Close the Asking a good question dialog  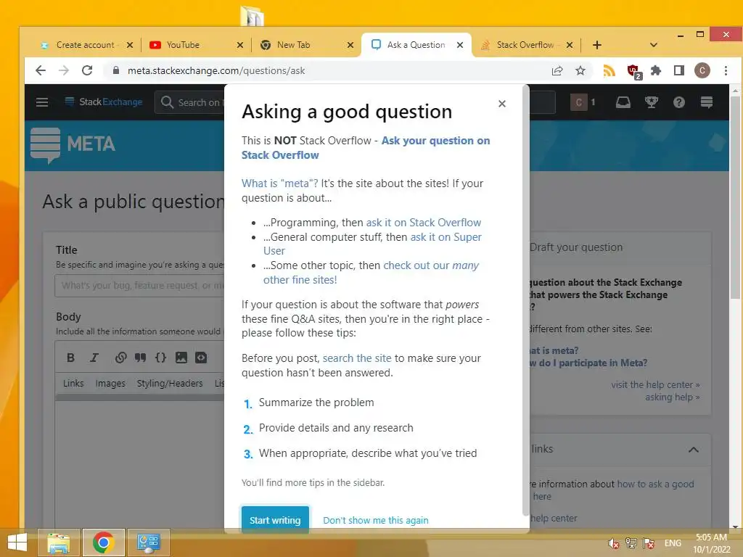(502, 104)
